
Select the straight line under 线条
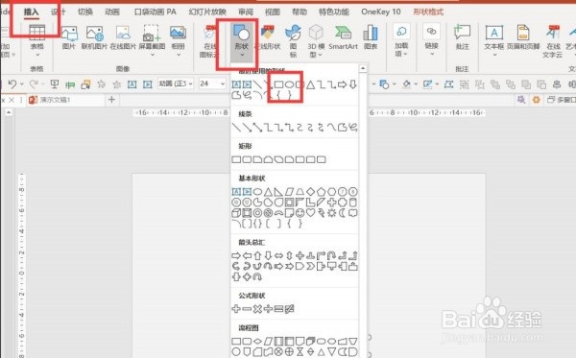[x=236, y=128]
